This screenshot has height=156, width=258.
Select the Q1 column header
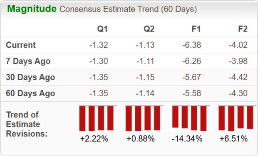102,29
